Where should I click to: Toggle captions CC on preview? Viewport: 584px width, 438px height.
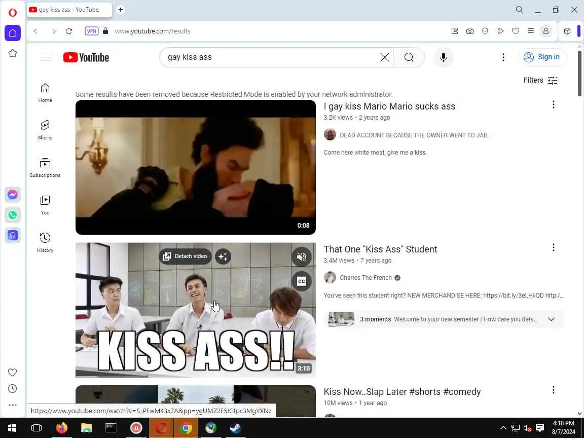point(301,281)
